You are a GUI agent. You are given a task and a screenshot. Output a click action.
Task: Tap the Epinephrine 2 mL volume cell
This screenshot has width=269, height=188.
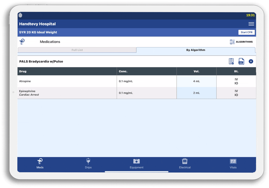[x=196, y=93]
